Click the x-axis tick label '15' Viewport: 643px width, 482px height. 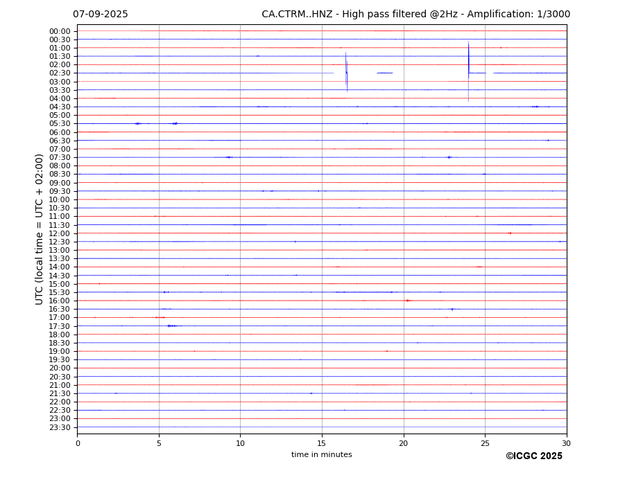322,443
